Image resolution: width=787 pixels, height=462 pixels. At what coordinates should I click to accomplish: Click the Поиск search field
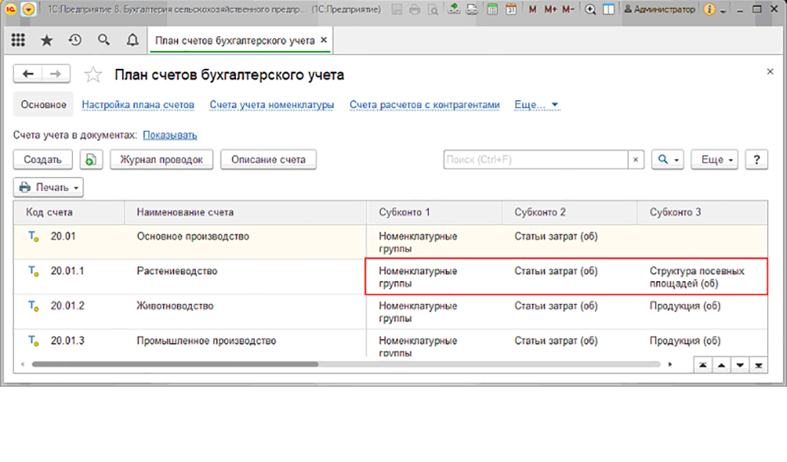536,160
